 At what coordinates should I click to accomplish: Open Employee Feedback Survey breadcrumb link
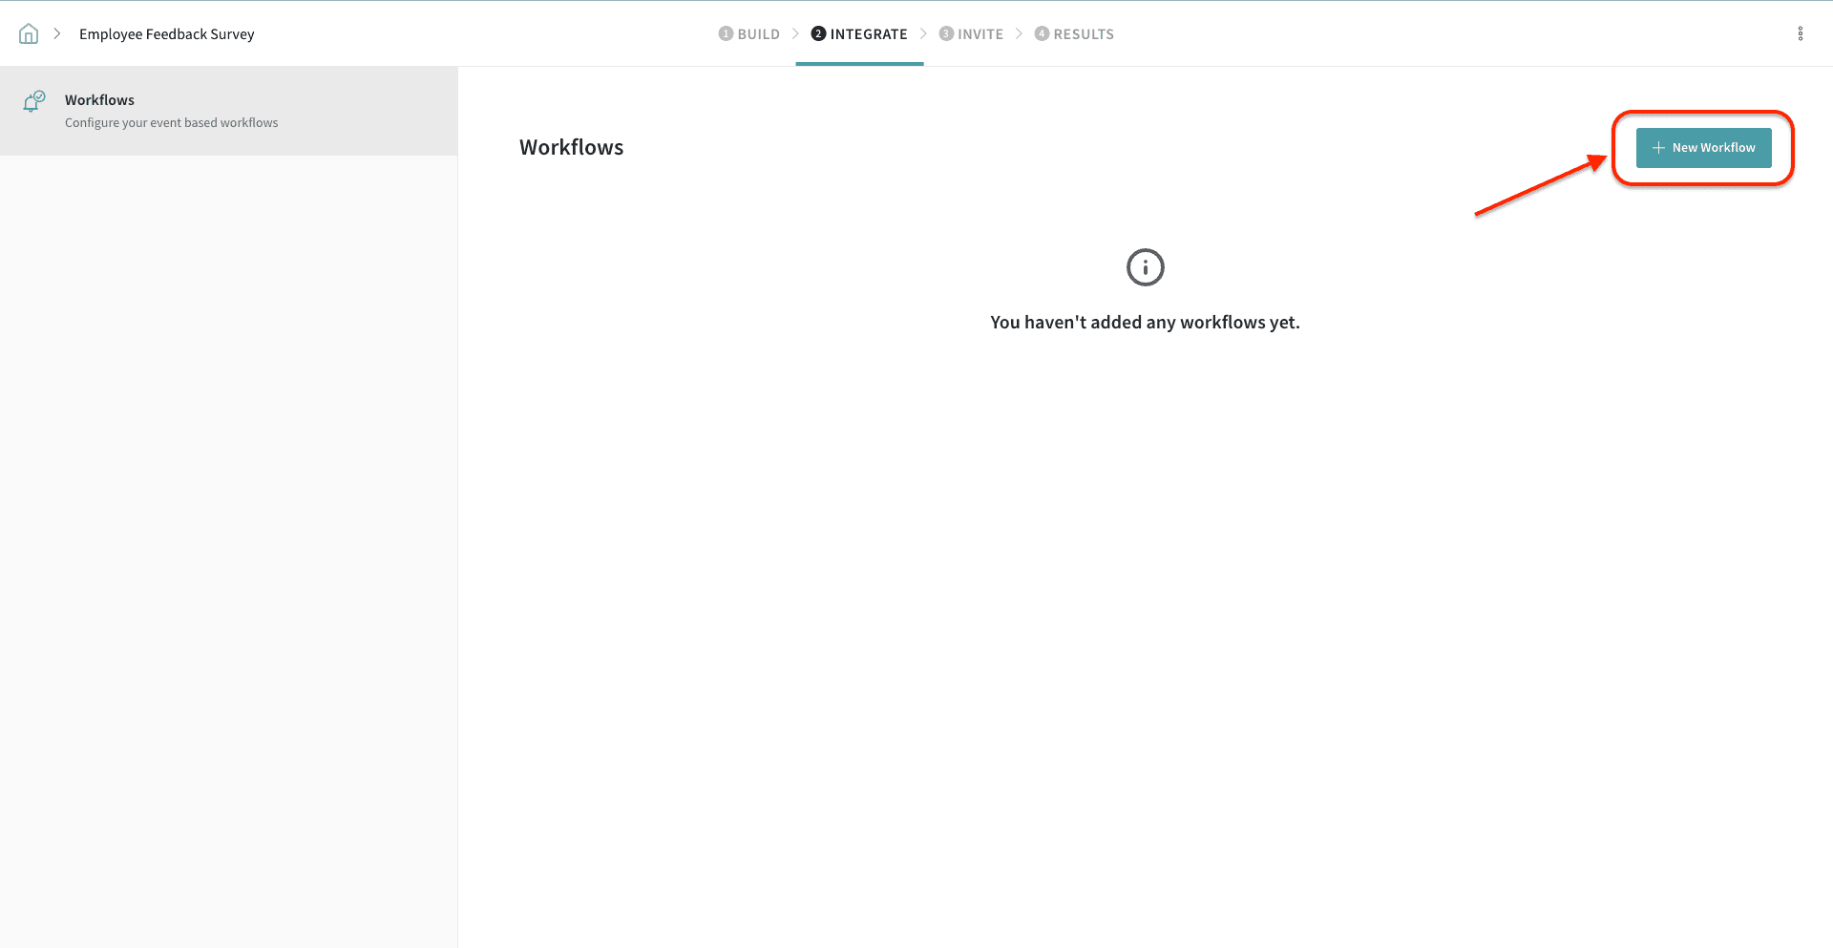(x=167, y=34)
